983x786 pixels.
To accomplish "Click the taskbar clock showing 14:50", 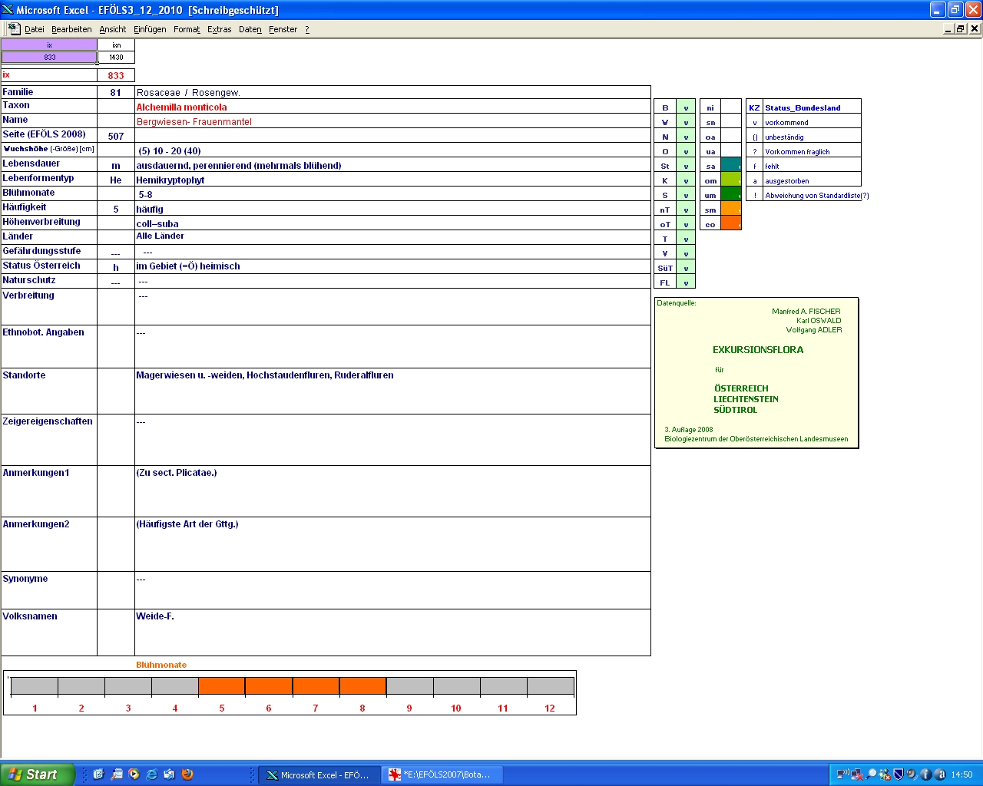I will [961, 774].
